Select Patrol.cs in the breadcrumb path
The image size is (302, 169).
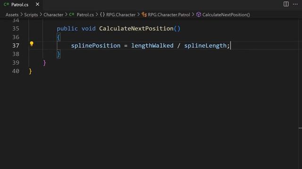[x=85, y=15]
